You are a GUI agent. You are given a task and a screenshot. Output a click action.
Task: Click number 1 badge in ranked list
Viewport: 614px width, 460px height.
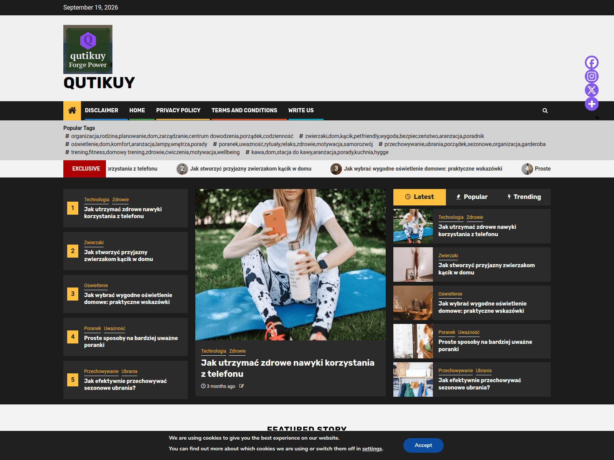73,208
